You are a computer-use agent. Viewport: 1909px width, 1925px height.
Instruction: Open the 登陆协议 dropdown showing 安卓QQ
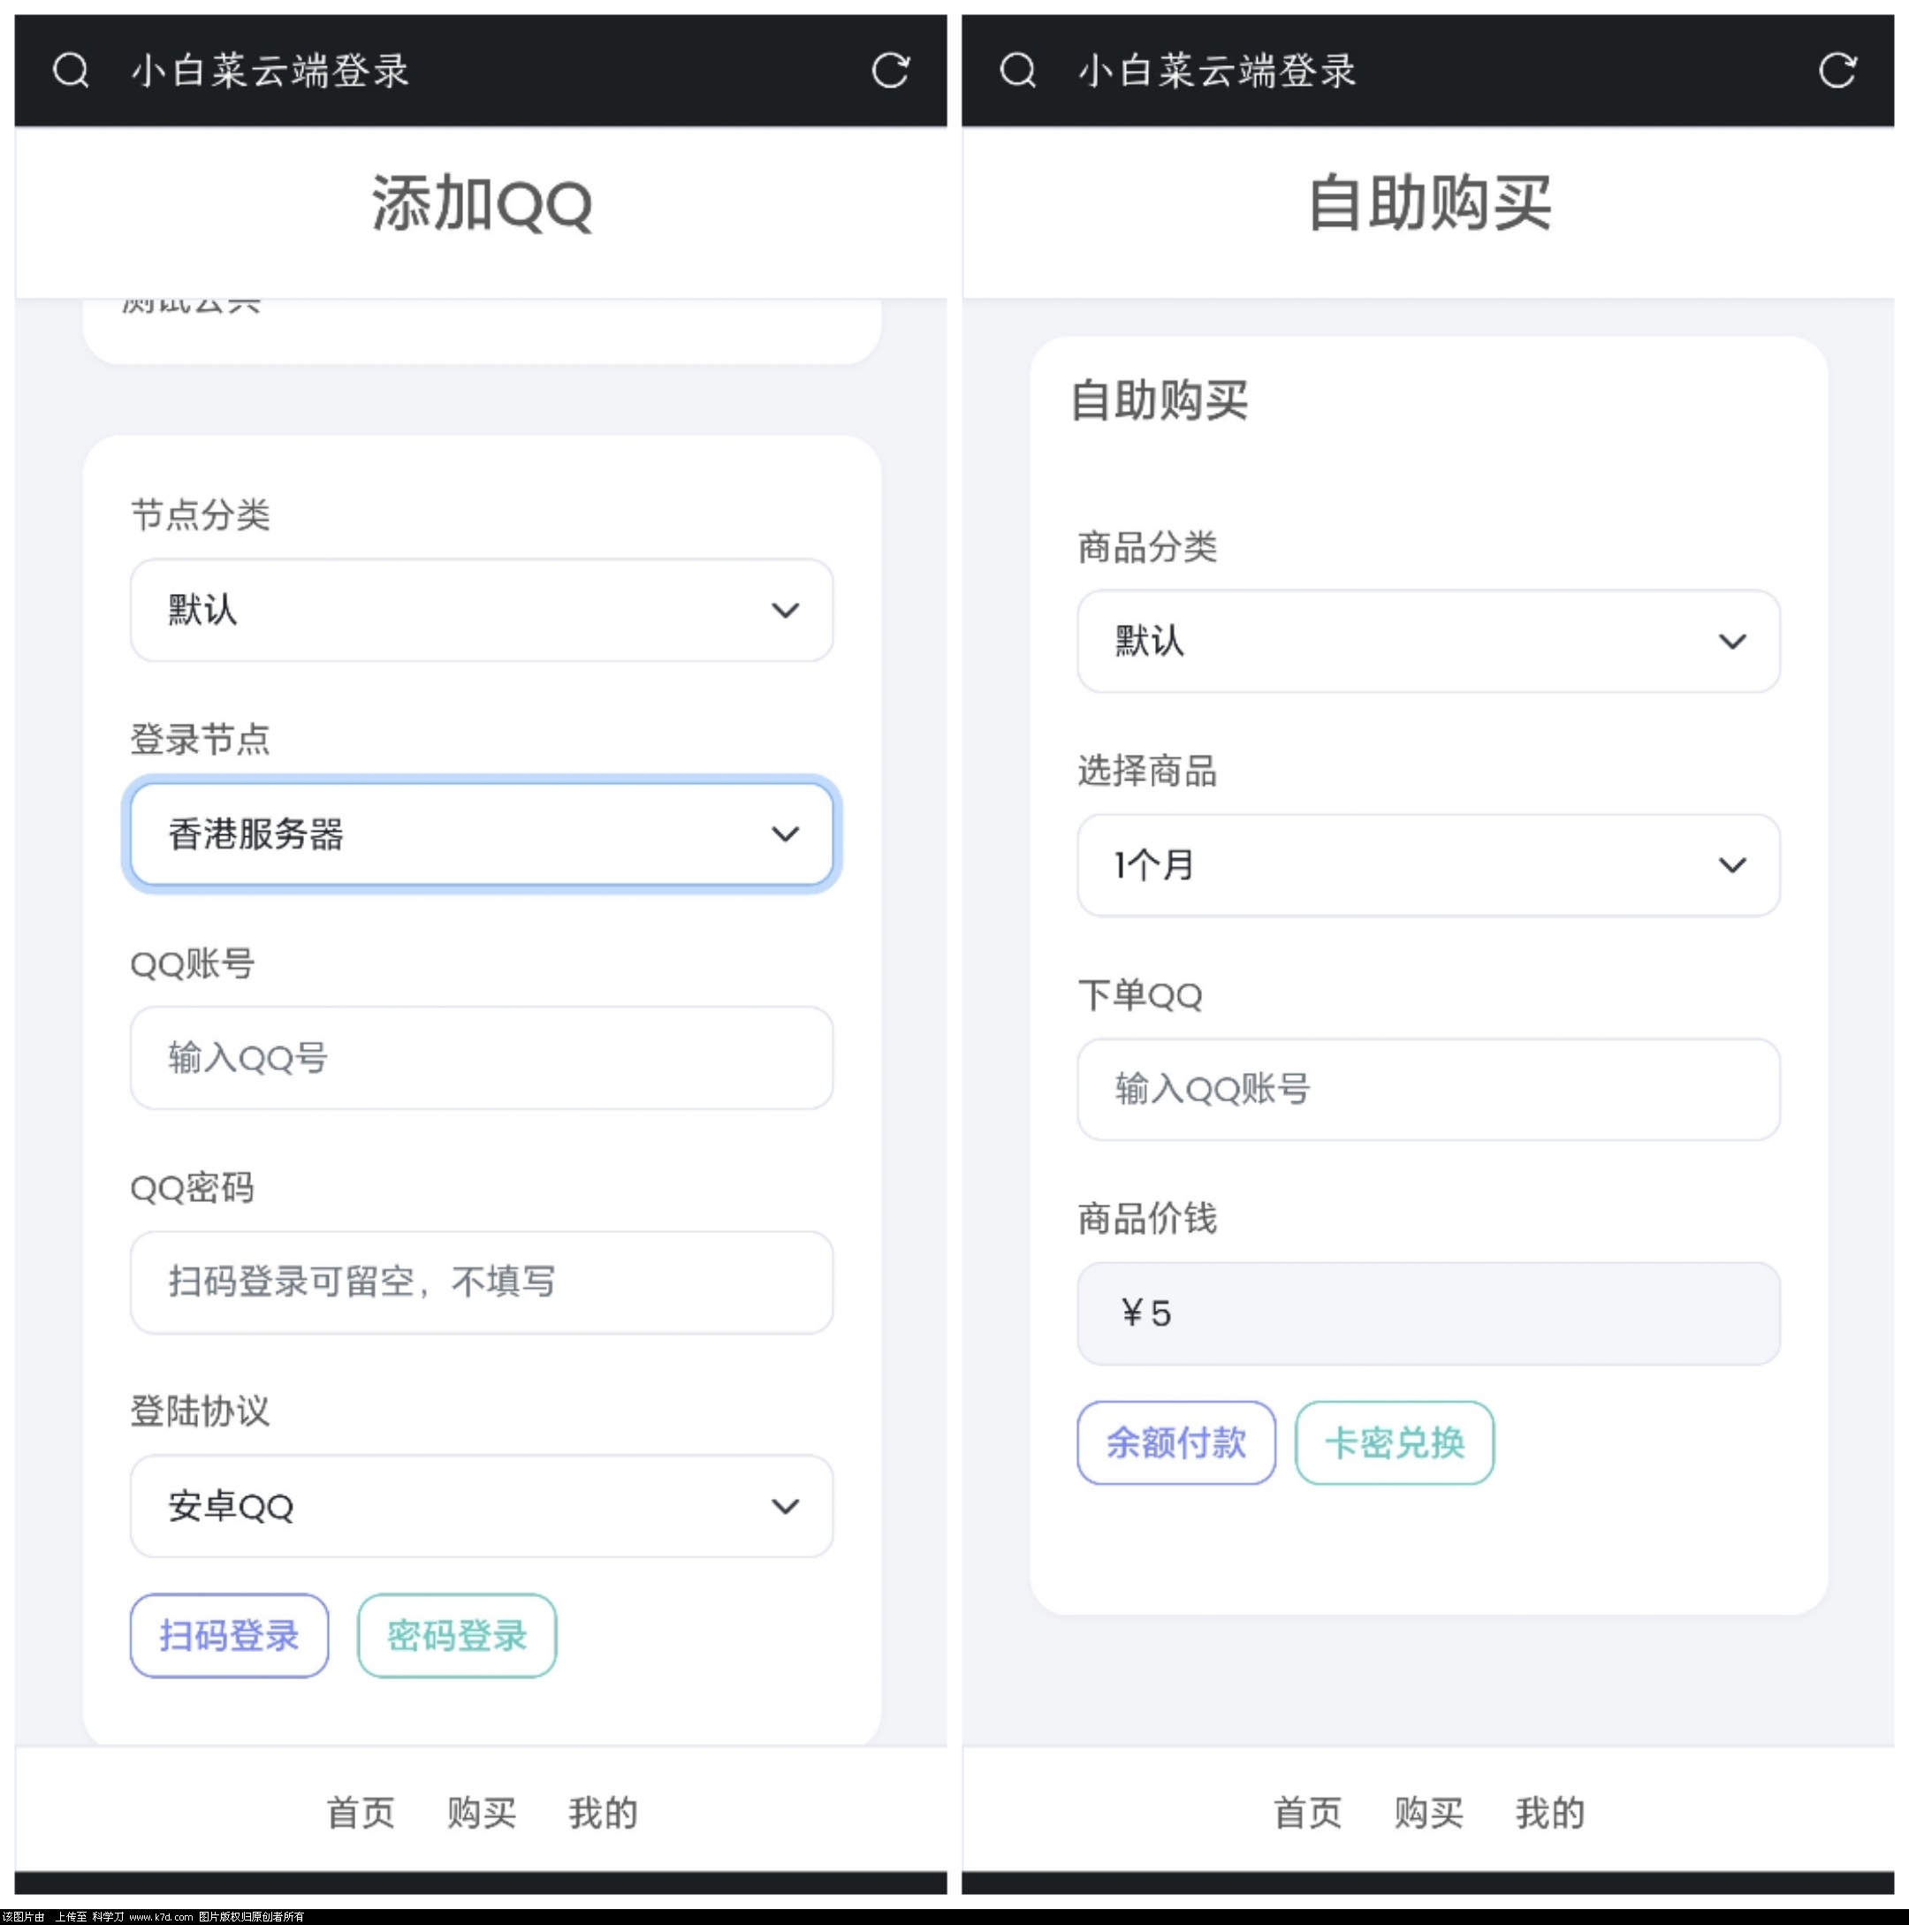482,1507
